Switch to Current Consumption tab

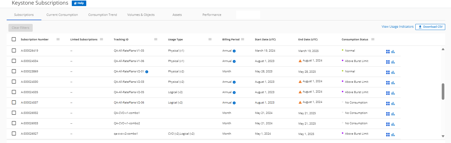tap(62, 15)
